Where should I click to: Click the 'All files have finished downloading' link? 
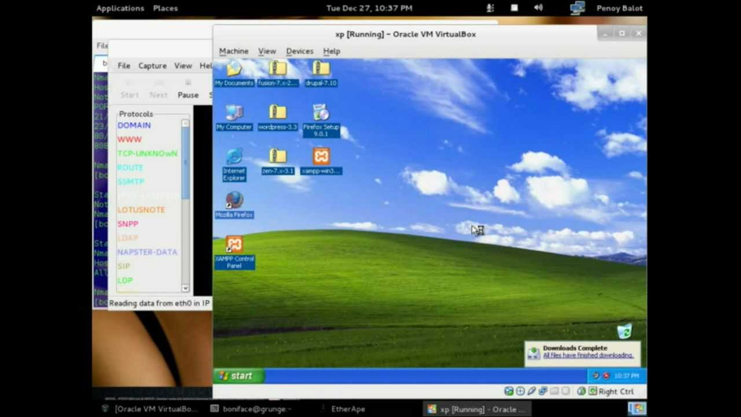pyautogui.click(x=588, y=356)
